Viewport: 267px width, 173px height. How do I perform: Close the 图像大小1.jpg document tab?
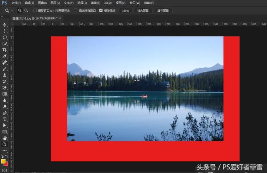coord(60,18)
